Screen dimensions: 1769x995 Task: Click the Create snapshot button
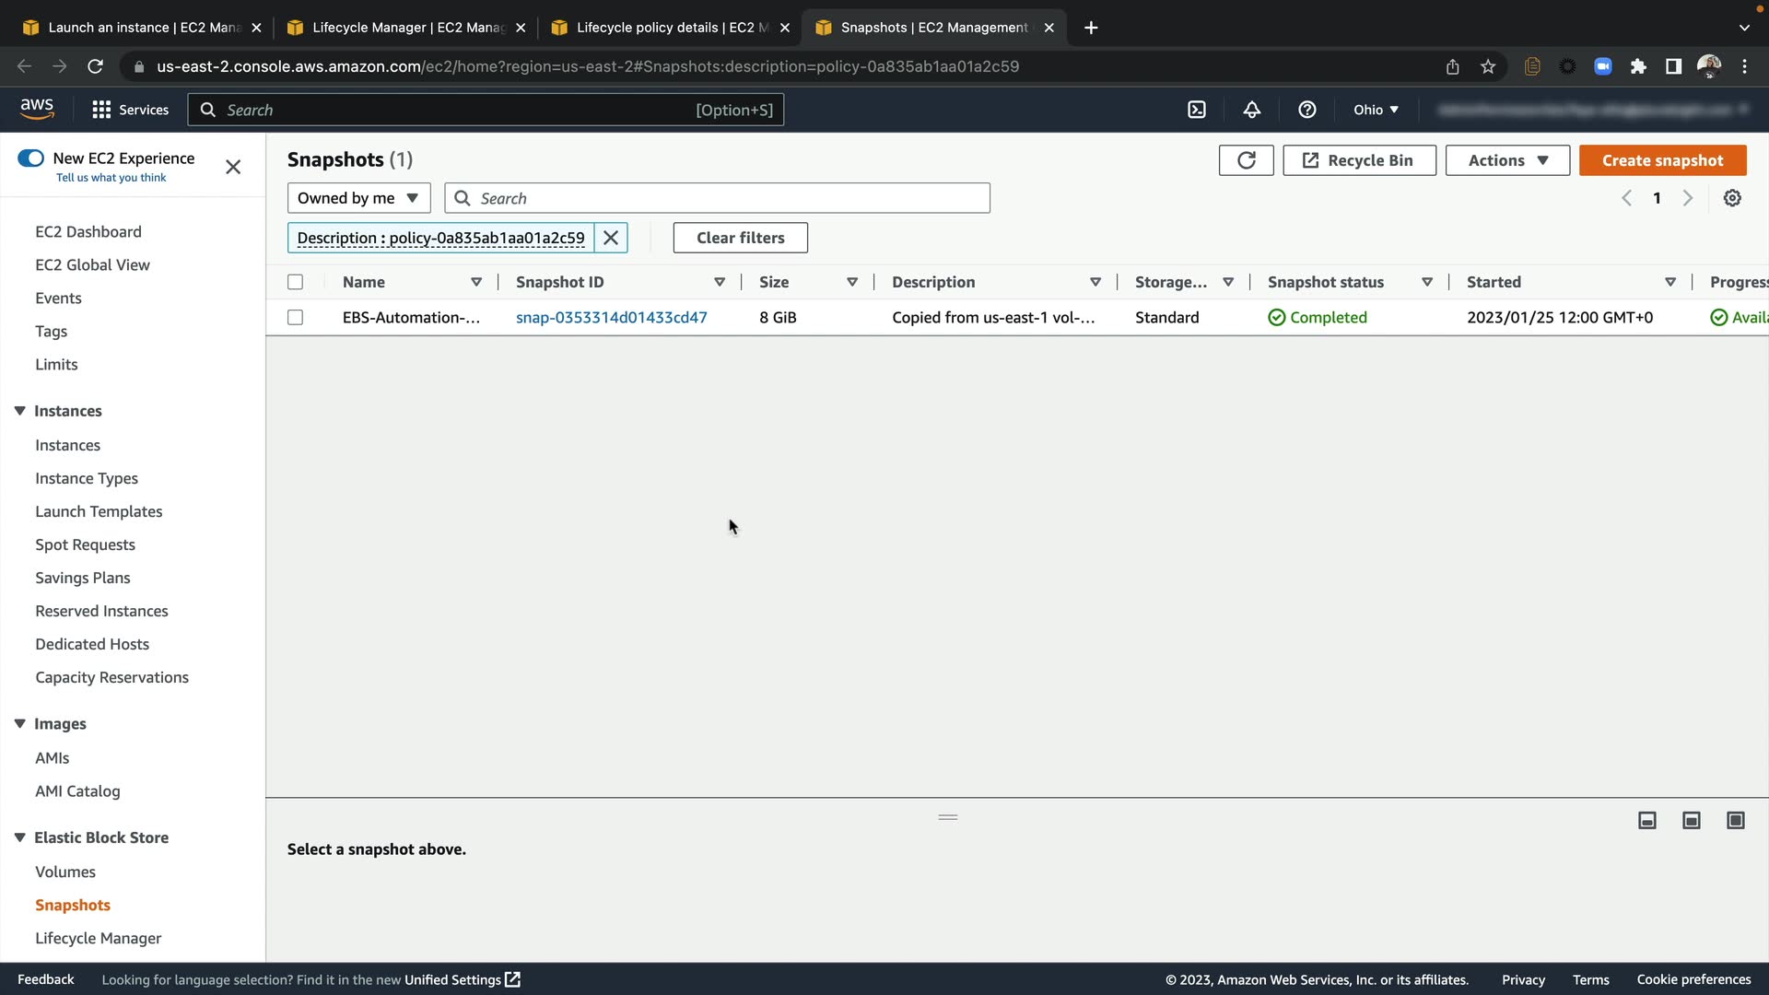(1662, 160)
